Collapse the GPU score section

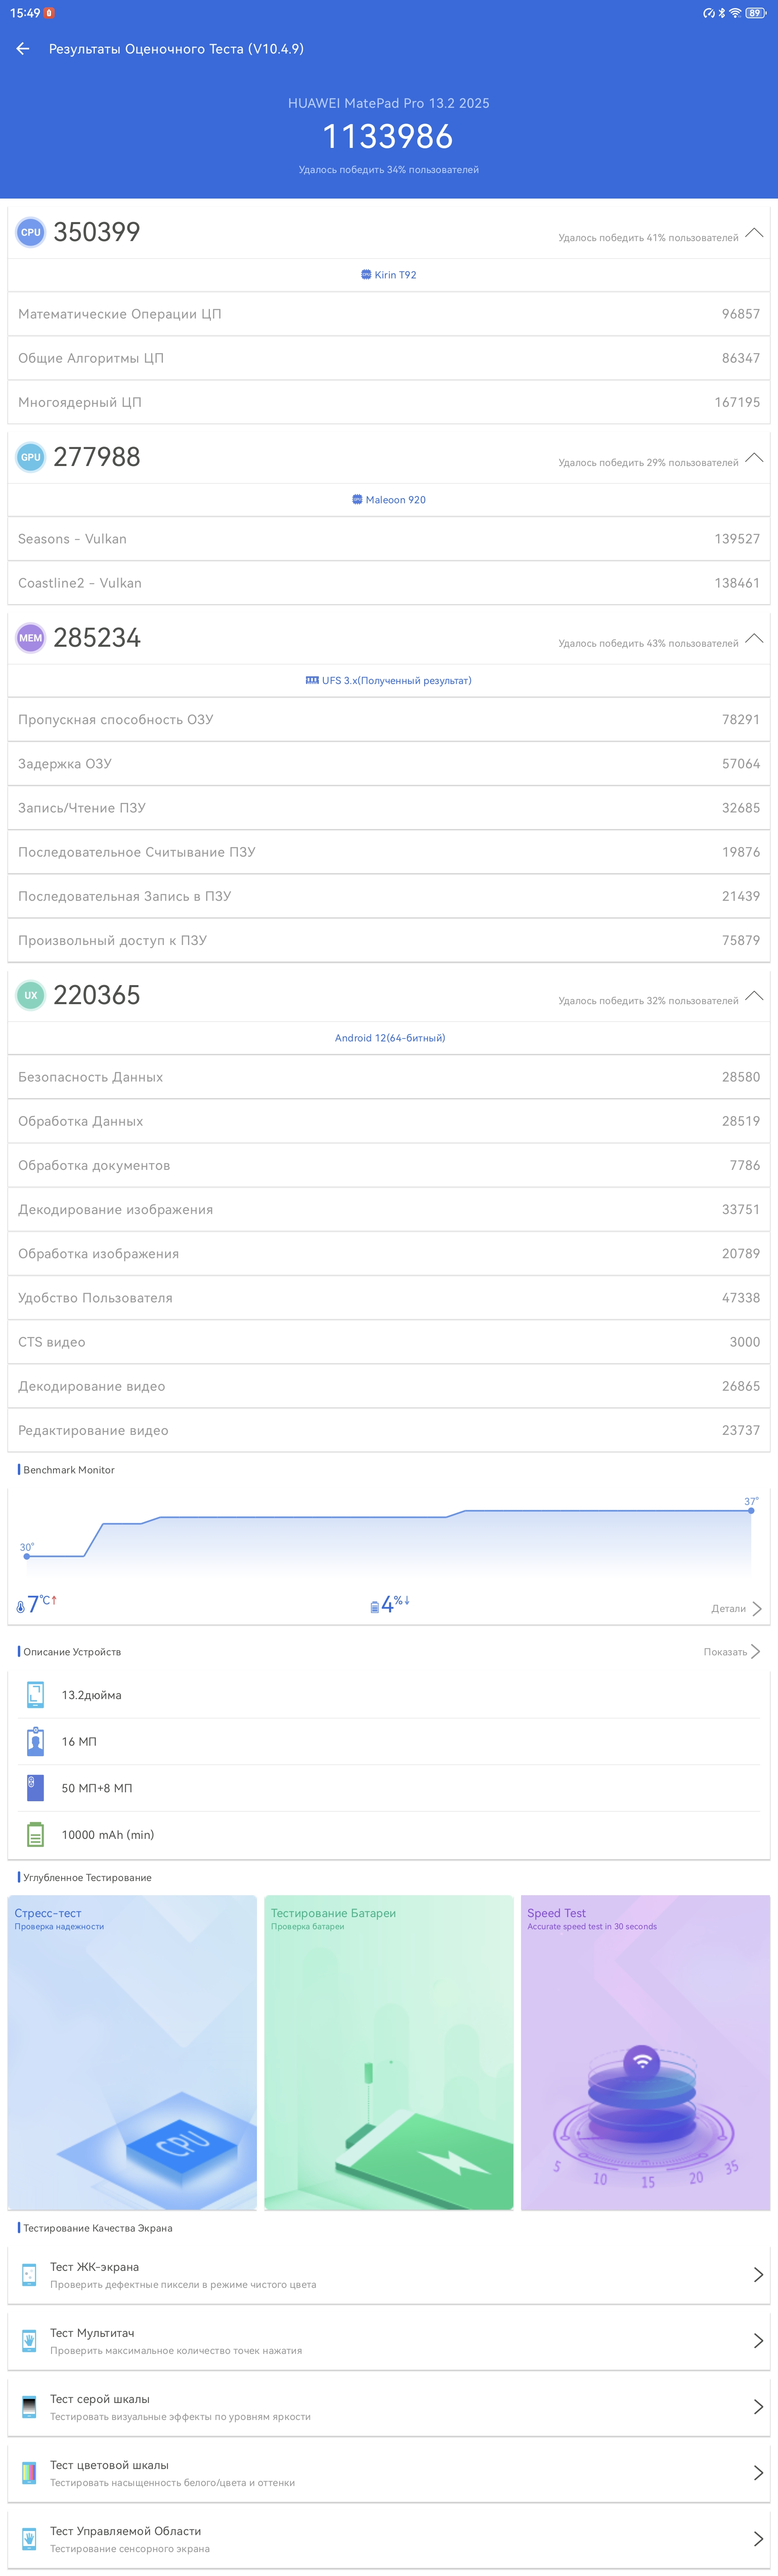[x=754, y=458]
